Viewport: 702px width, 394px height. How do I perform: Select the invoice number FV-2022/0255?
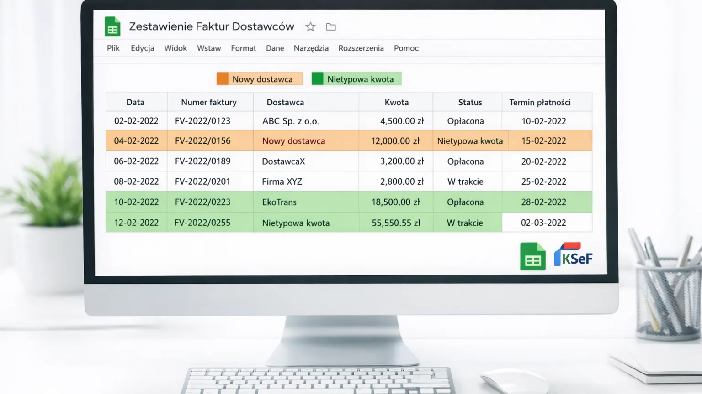click(210, 223)
